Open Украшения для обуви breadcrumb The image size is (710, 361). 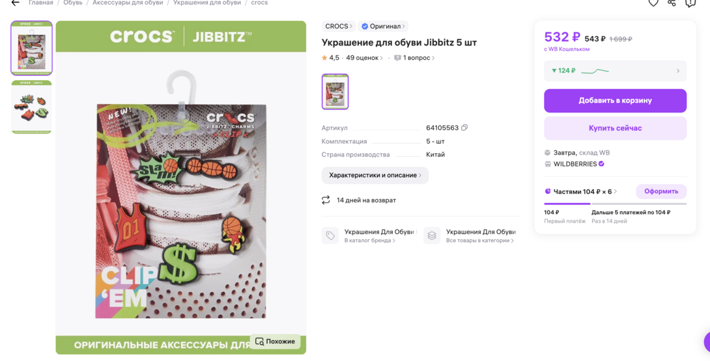coord(207,3)
